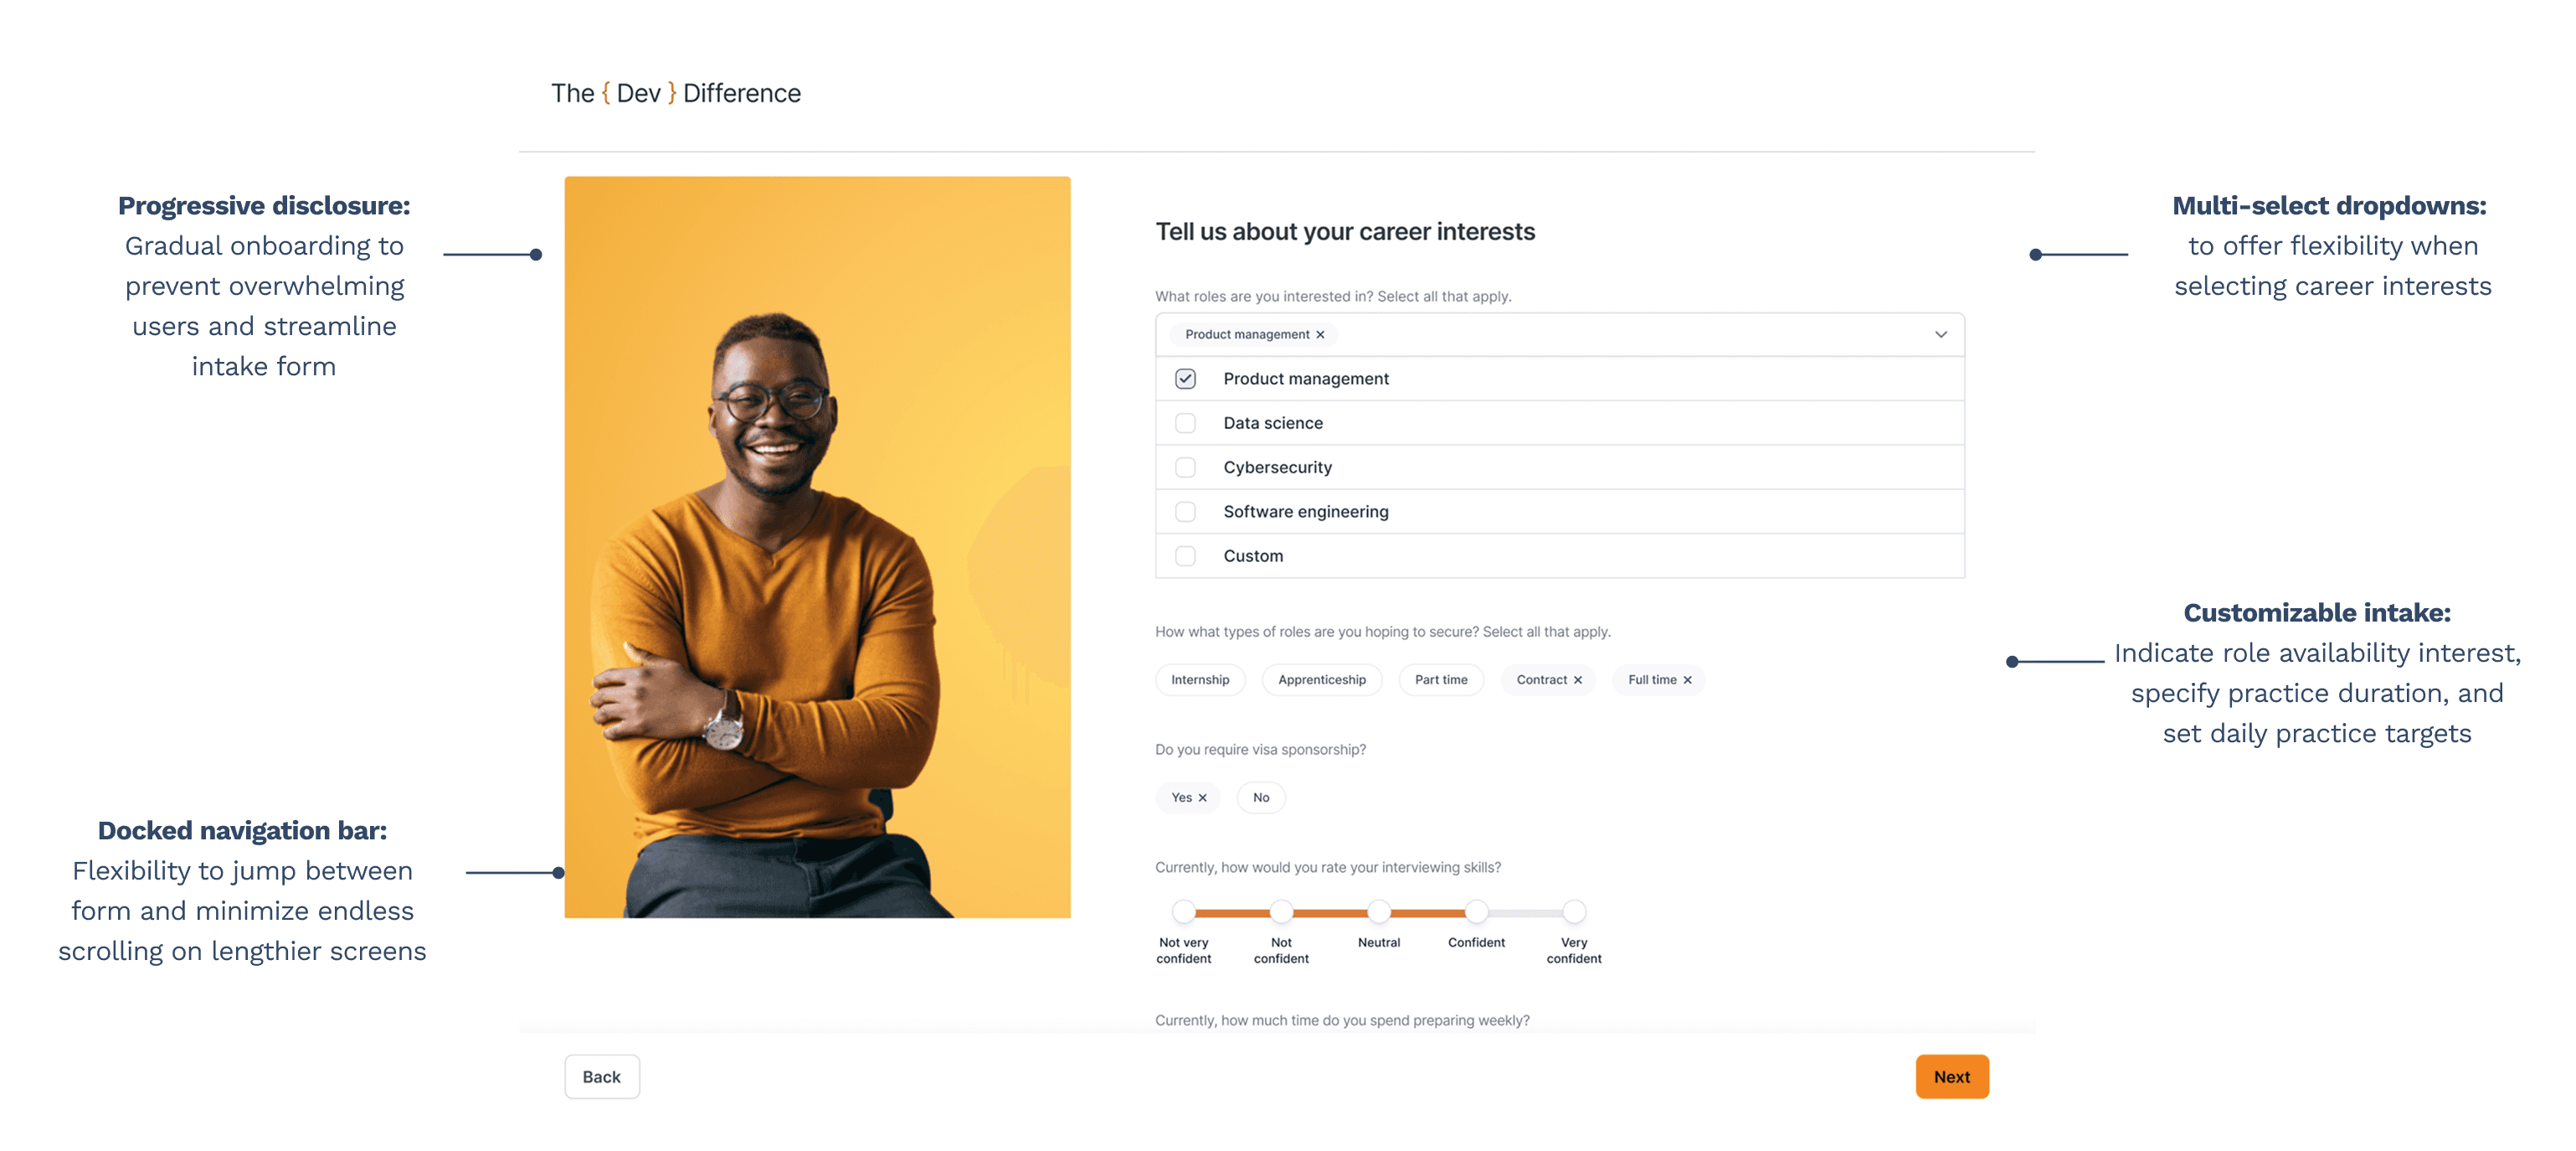The image size is (2576, 1151).
Task: Set slider to Not very confident point
Action: (x=1184, y=911)
